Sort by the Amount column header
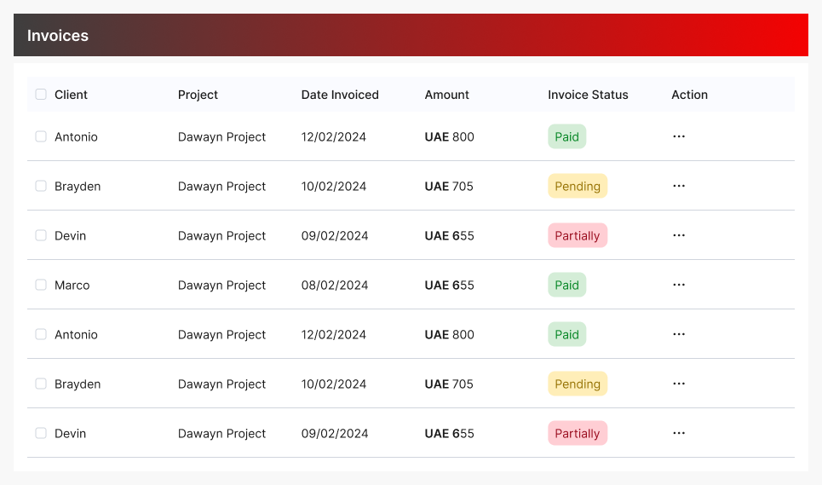822x485 pixels. point(446,95)
